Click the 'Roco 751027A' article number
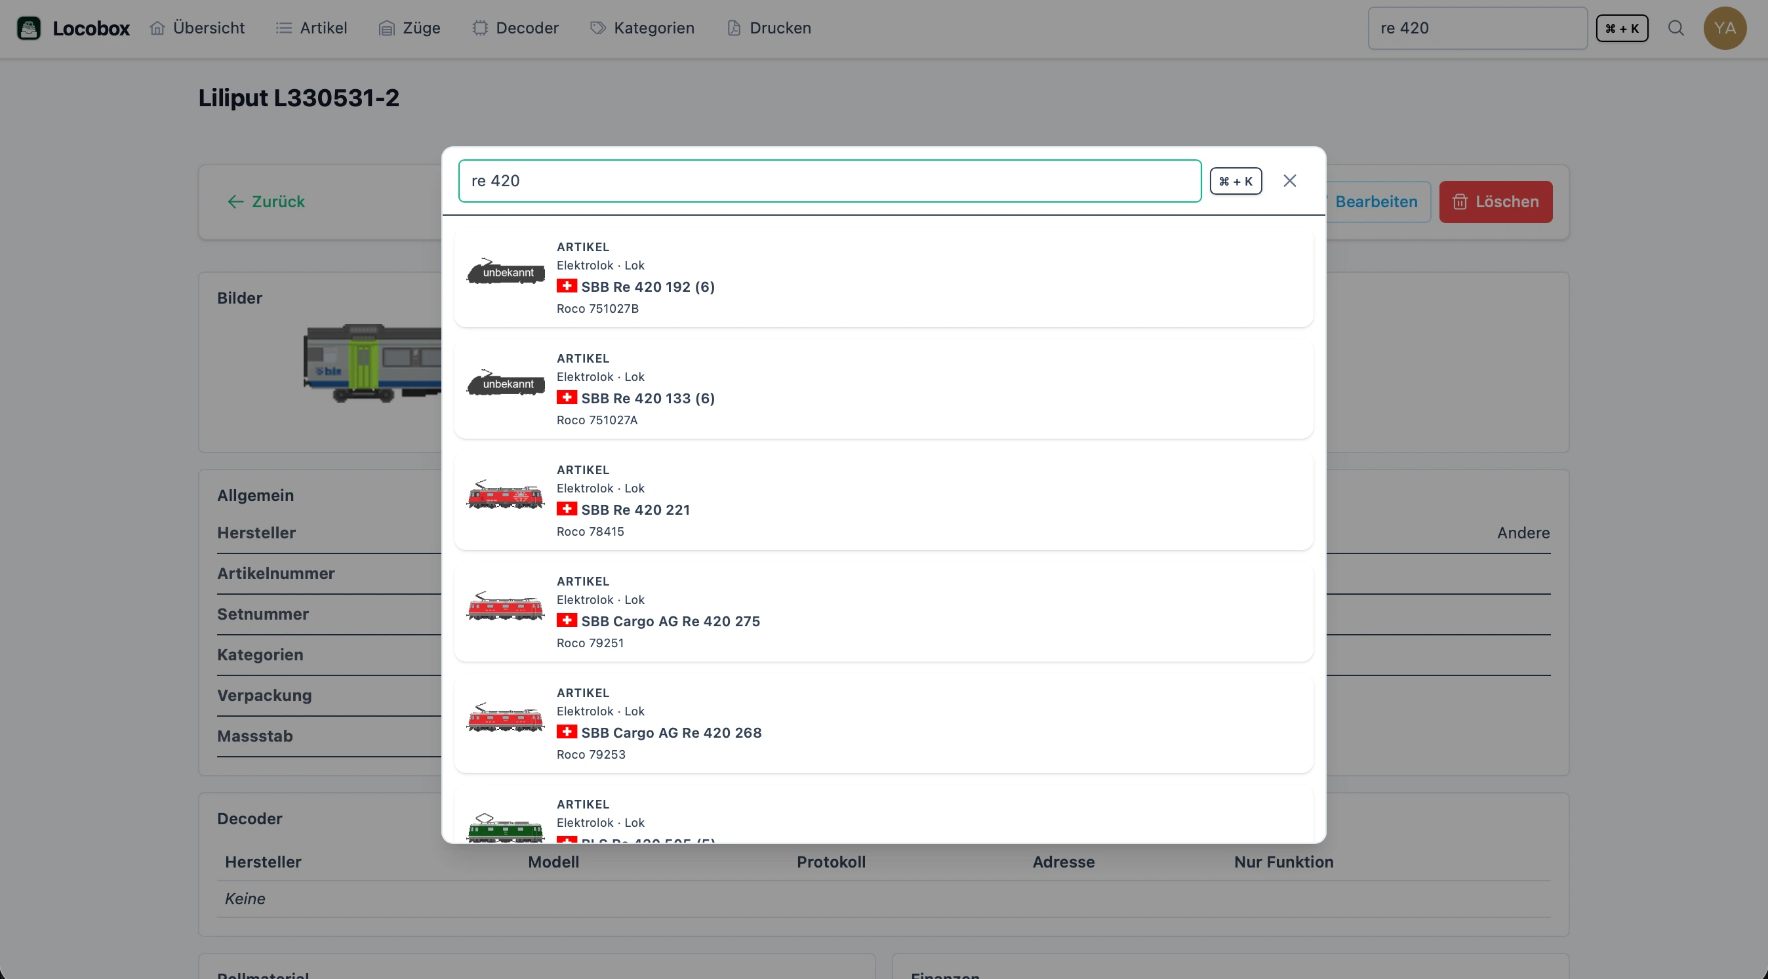This screenshot has width=1768, height=979. [597, 420]
